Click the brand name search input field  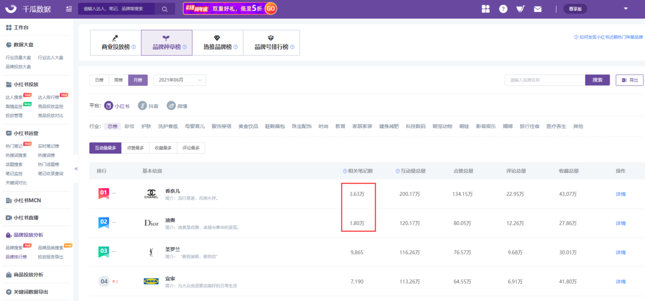coord(544,80)
